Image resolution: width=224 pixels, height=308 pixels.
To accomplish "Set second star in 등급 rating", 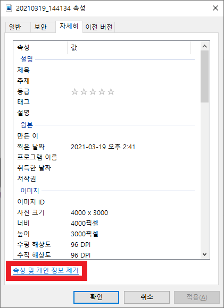I will [84, 92].
